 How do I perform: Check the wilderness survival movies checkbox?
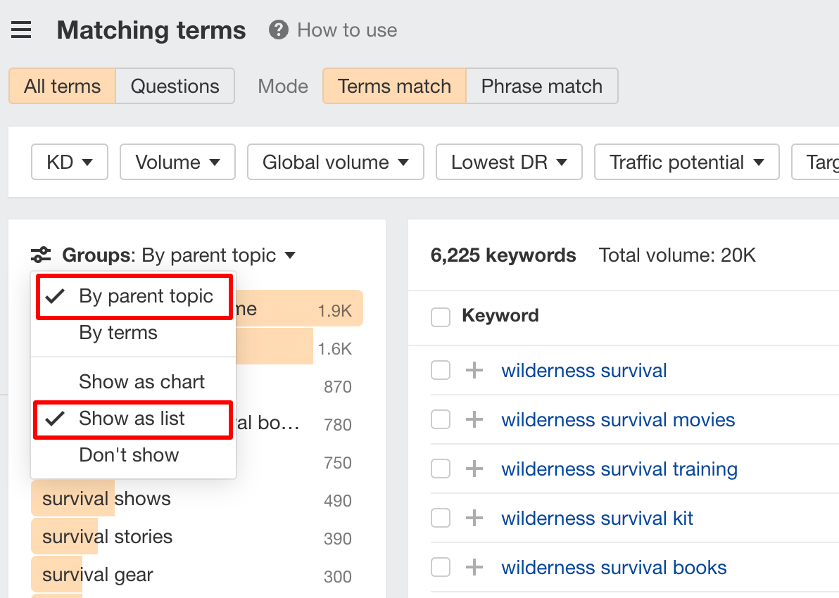pos(441,420)
